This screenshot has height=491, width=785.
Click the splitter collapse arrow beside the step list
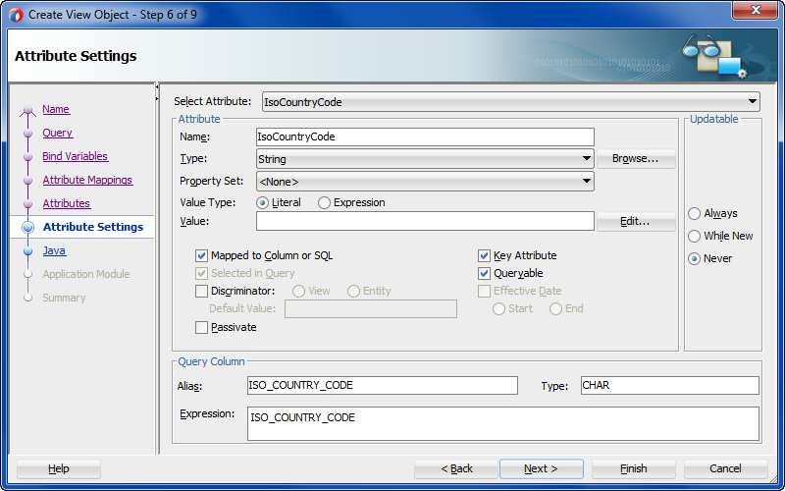tap(157, 86)
